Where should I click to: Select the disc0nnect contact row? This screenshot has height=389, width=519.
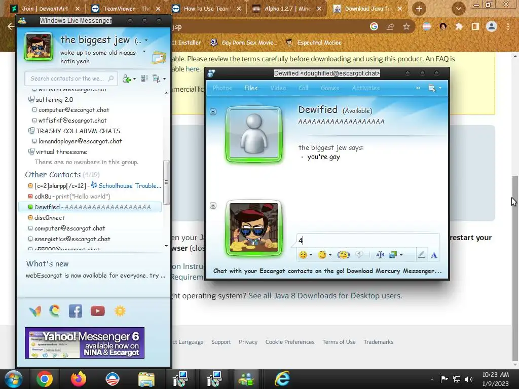pos(90,218)
